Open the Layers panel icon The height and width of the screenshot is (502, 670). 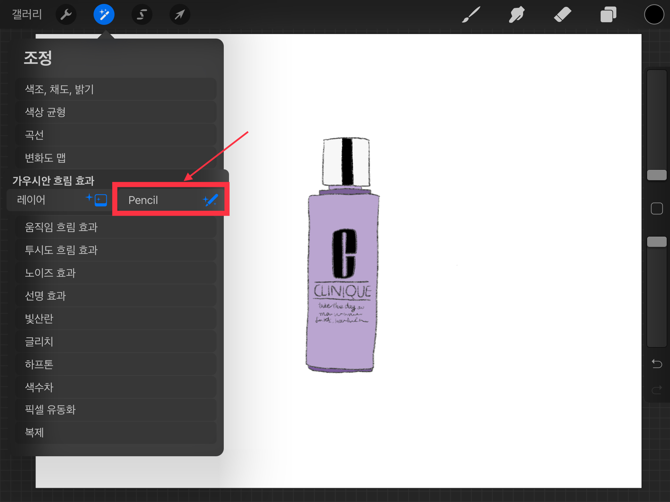tap(608, 15)
